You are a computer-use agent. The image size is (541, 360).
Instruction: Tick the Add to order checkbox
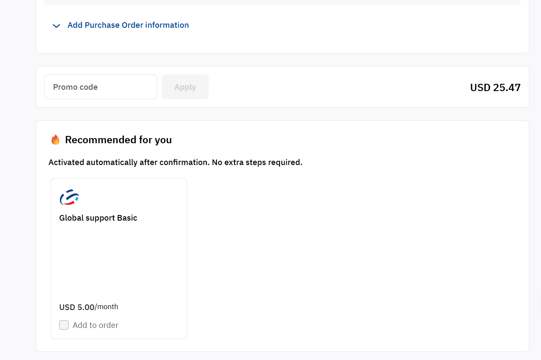coord(64,325)
